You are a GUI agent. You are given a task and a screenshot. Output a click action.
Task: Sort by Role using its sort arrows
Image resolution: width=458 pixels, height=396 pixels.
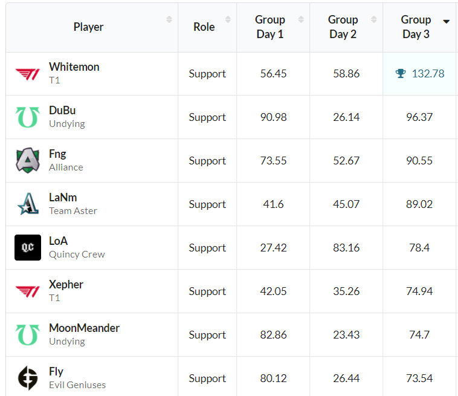[228, 20]
